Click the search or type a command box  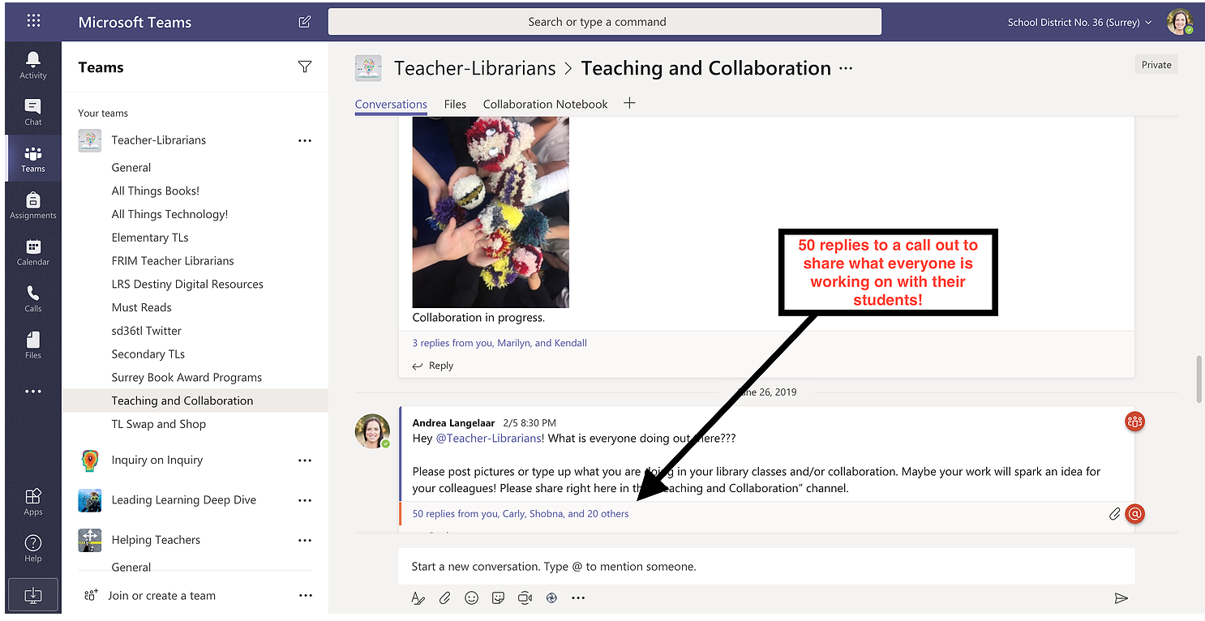click(x=604, y=22)
